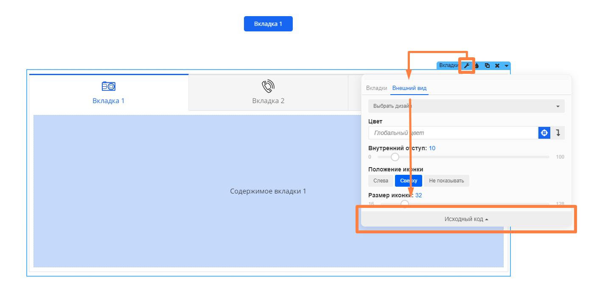Click the Вкладки label on widget toolbar
Viewport: 594px width, 297px height.
[448, 66]
